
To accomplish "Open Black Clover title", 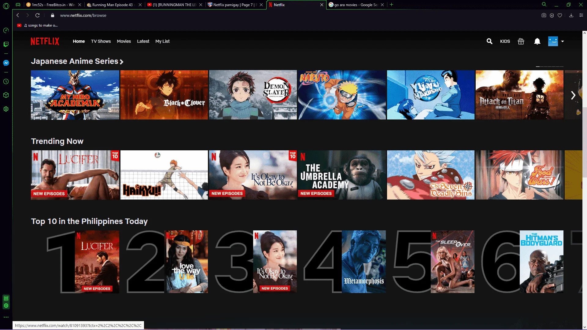I will point(164,95).
